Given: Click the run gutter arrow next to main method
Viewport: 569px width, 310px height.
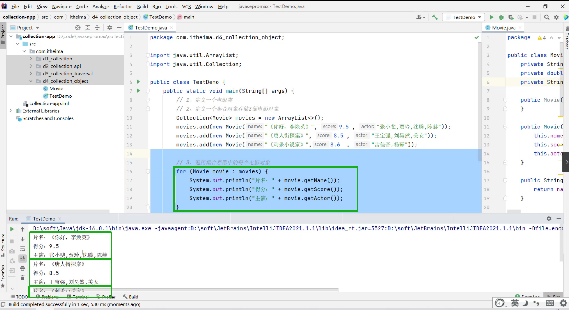Looking at the screenshot, I should point(138,91).
